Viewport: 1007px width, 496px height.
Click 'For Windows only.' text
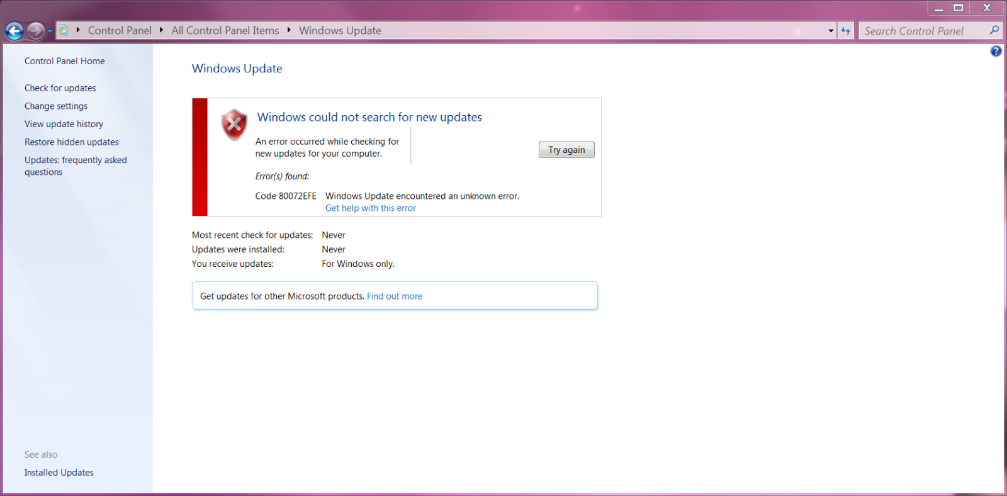coord(358,264)
